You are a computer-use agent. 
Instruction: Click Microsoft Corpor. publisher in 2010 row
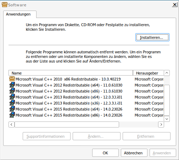[x=149, y=79]
